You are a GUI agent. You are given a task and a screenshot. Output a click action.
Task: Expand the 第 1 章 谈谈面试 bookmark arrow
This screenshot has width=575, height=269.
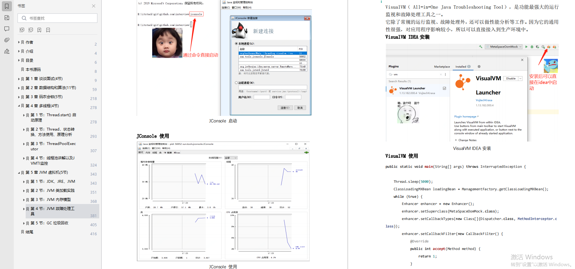coord(19,79)
